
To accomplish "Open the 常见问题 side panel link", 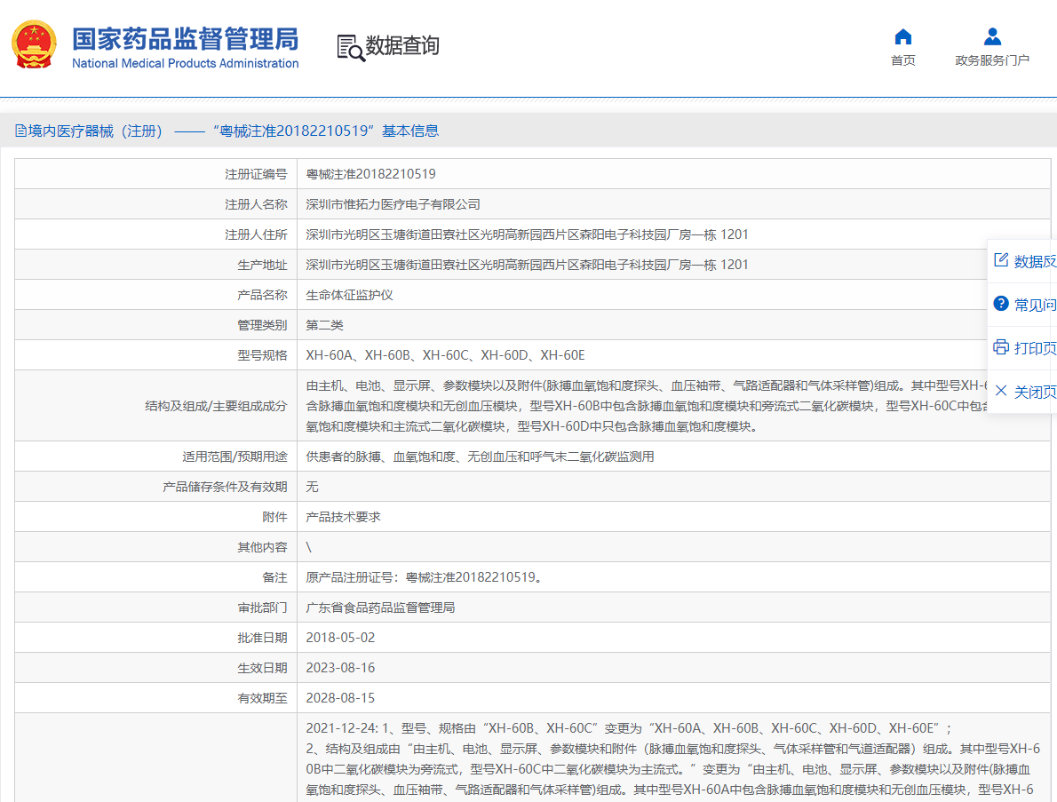I will coord(1036,305).
